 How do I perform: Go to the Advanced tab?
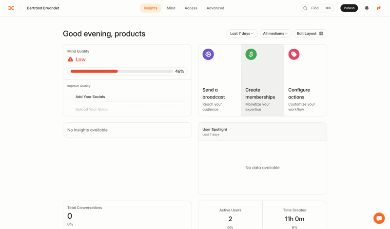tap(215, 8)
